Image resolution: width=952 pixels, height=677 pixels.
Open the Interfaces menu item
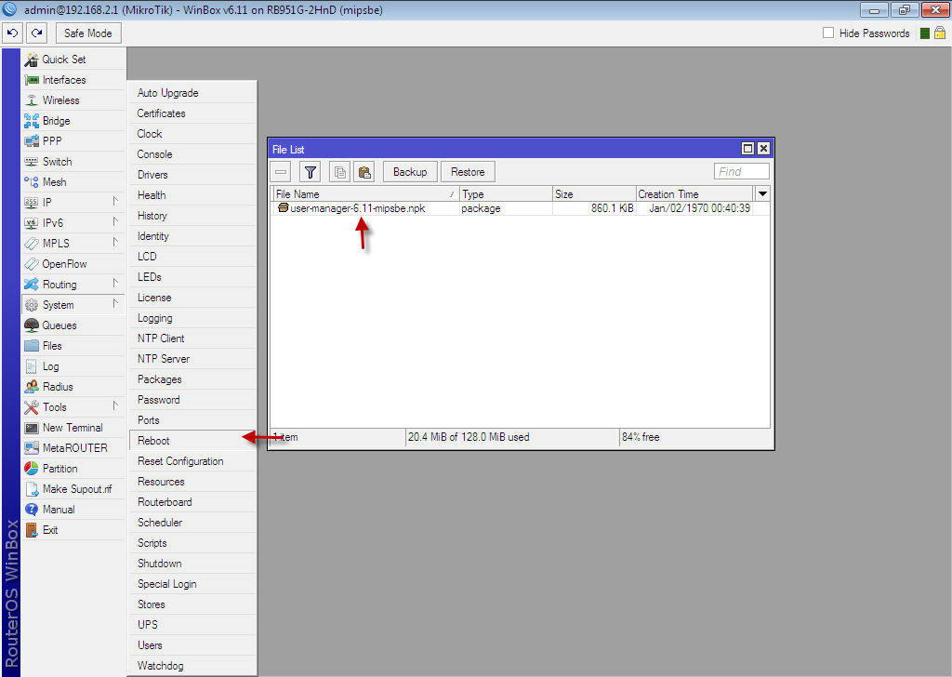[x=73, y=80]
